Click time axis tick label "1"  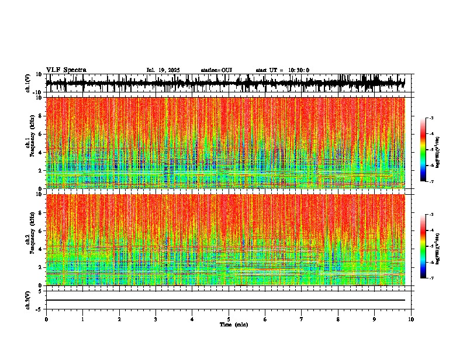point(82,319)
